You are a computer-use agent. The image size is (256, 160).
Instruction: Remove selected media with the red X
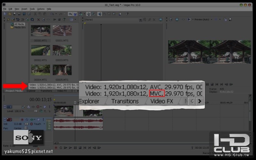point(38,20)
